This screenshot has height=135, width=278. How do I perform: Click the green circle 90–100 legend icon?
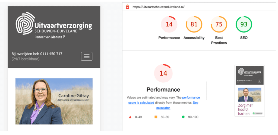[183, 117]
